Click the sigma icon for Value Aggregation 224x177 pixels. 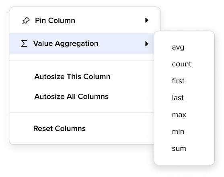pyautogui.click(x=24, y=43)
